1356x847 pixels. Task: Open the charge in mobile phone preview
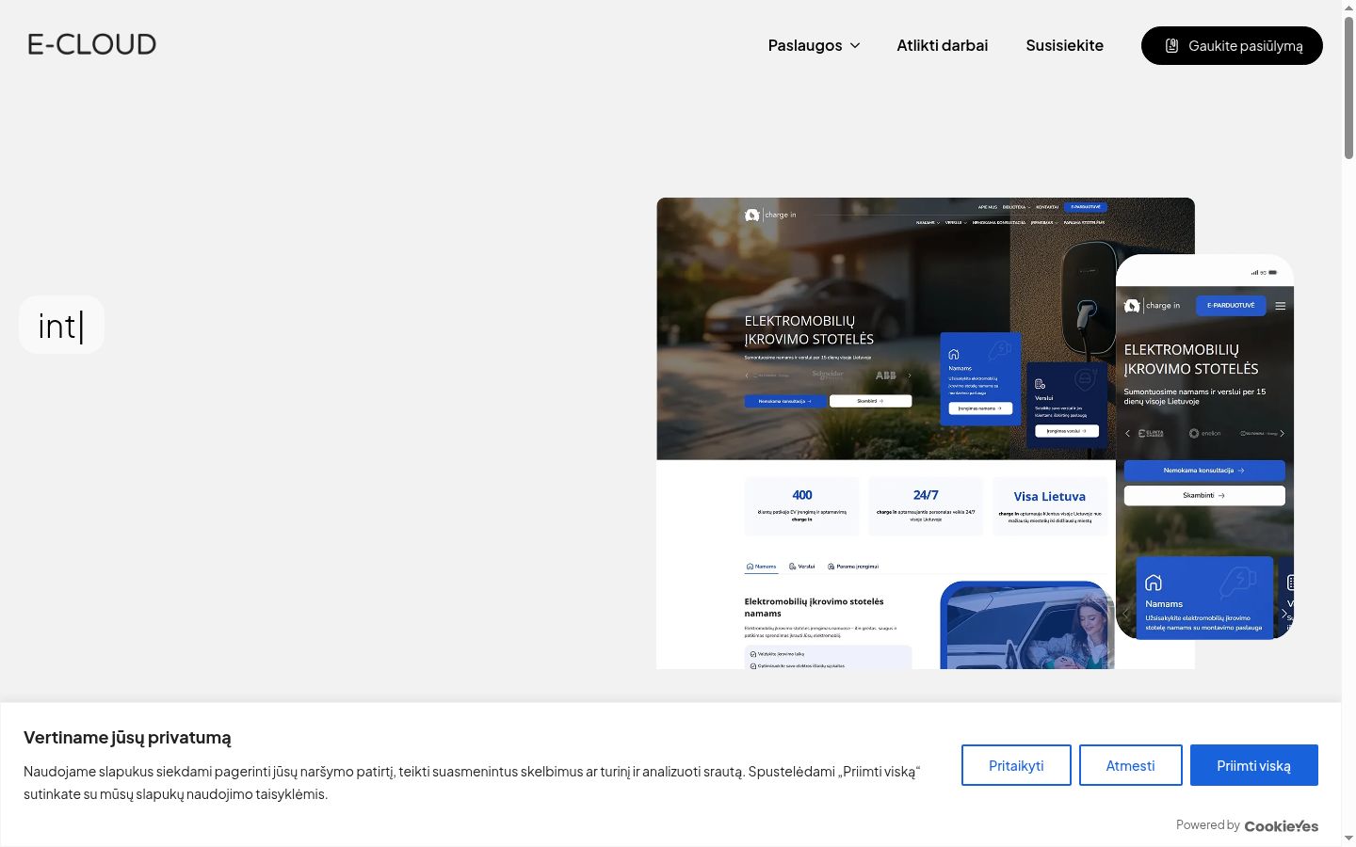coord(1204,447)
